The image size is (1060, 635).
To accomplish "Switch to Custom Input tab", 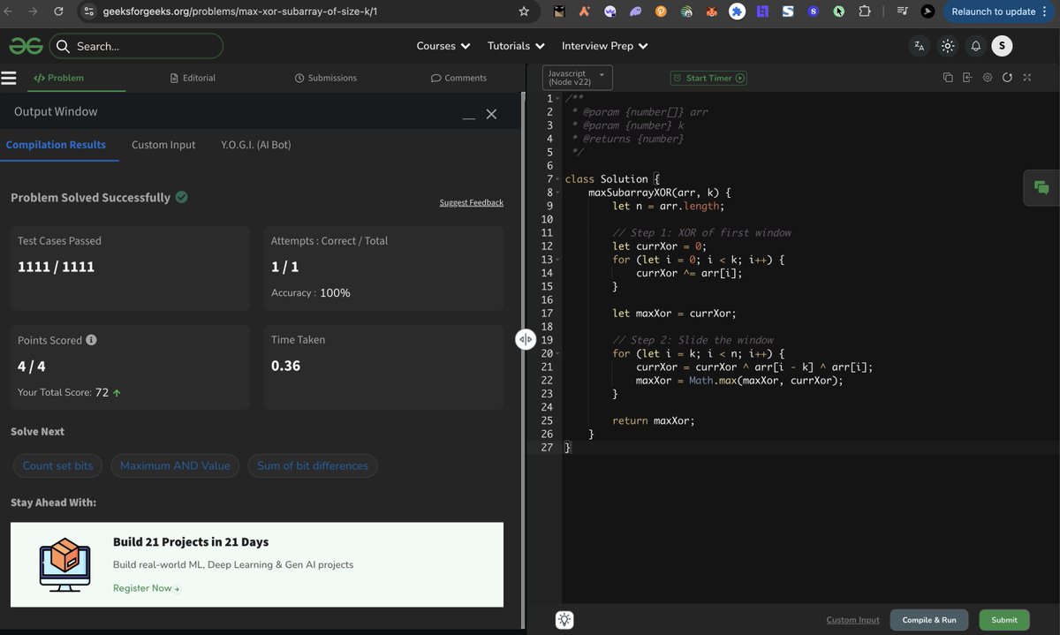I will (x=163, y=145).
